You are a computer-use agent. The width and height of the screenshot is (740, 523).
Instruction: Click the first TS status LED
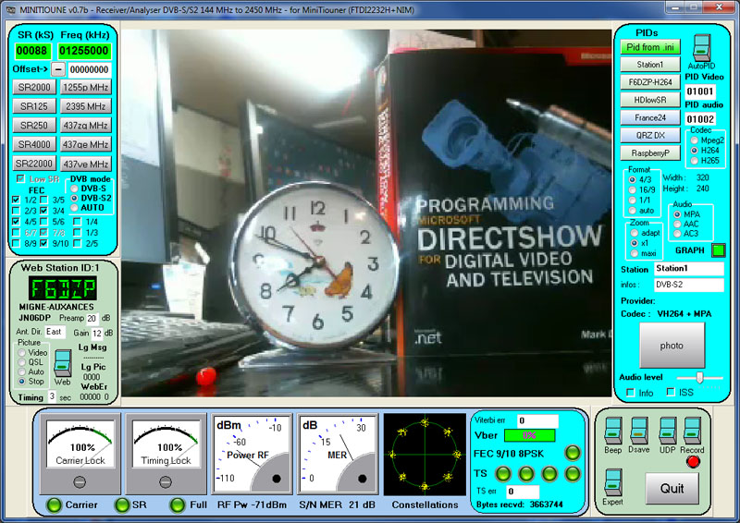tap(503, 473)
